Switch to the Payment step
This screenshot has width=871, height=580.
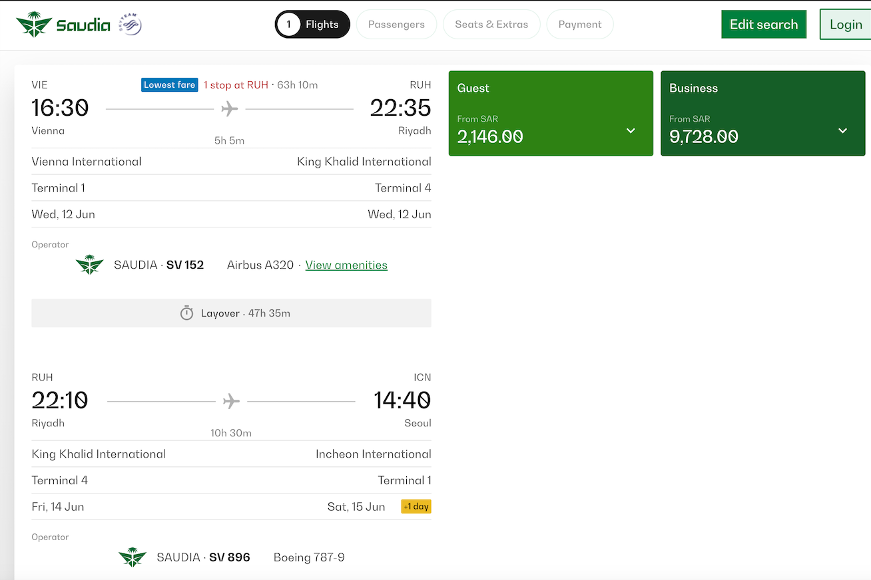click(580, 25)
